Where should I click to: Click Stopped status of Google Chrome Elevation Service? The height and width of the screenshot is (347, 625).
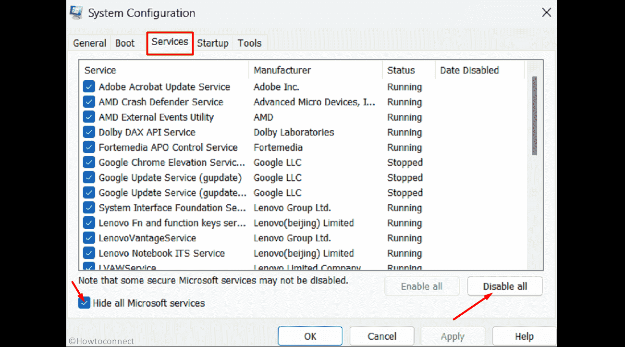(405, 162)
